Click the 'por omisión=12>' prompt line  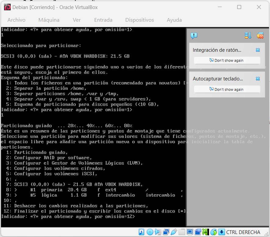pyautogui.click(x=68, y=216)
